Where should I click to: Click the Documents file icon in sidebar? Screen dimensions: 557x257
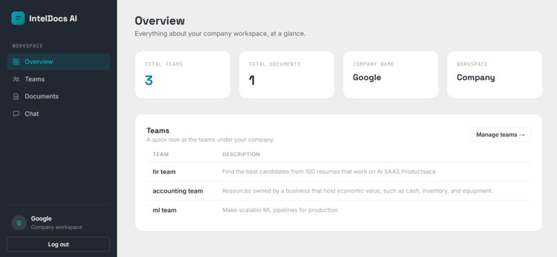[x=16, y=97]
